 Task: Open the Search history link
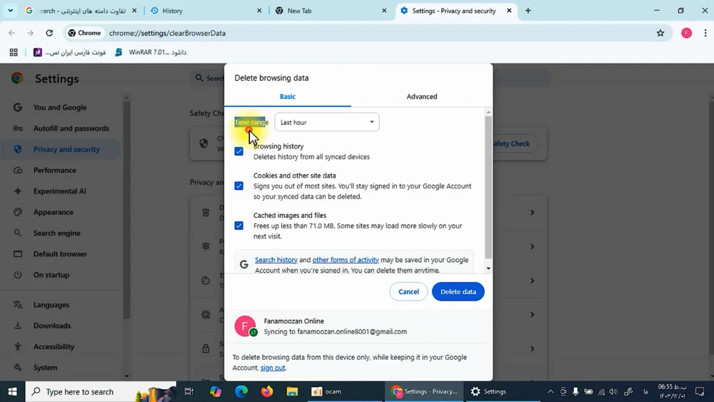[276, 260]
